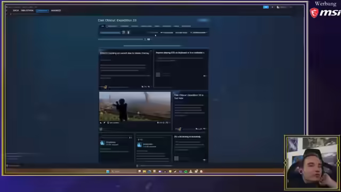
Task: Click the blue notification button in Steam's top bar
Action: coord(266,7)
